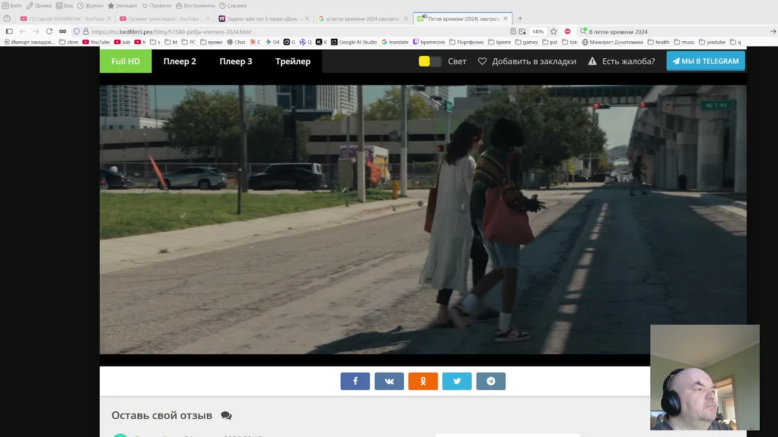Viewport: 778px width, 437px height.
Task: Click the warning triangle complaint icon
Action: 592,61
